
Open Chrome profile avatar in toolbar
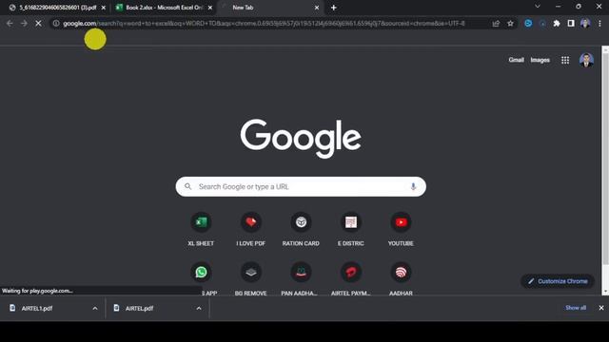pos(585,23)
